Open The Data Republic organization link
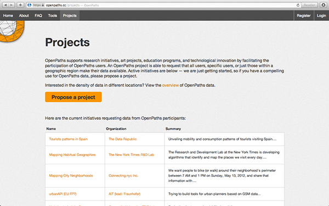Image resolution: width=329 pixels, height=206 pixels. pos(122,139)
